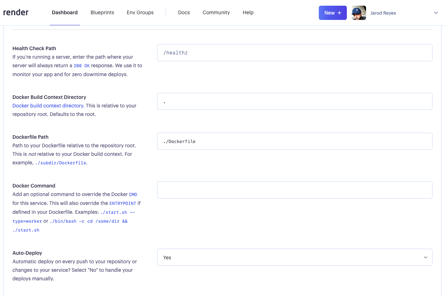Select the Docker Build Context Directory heading
This screenshot has width=446, height=296.
(49, 97)
